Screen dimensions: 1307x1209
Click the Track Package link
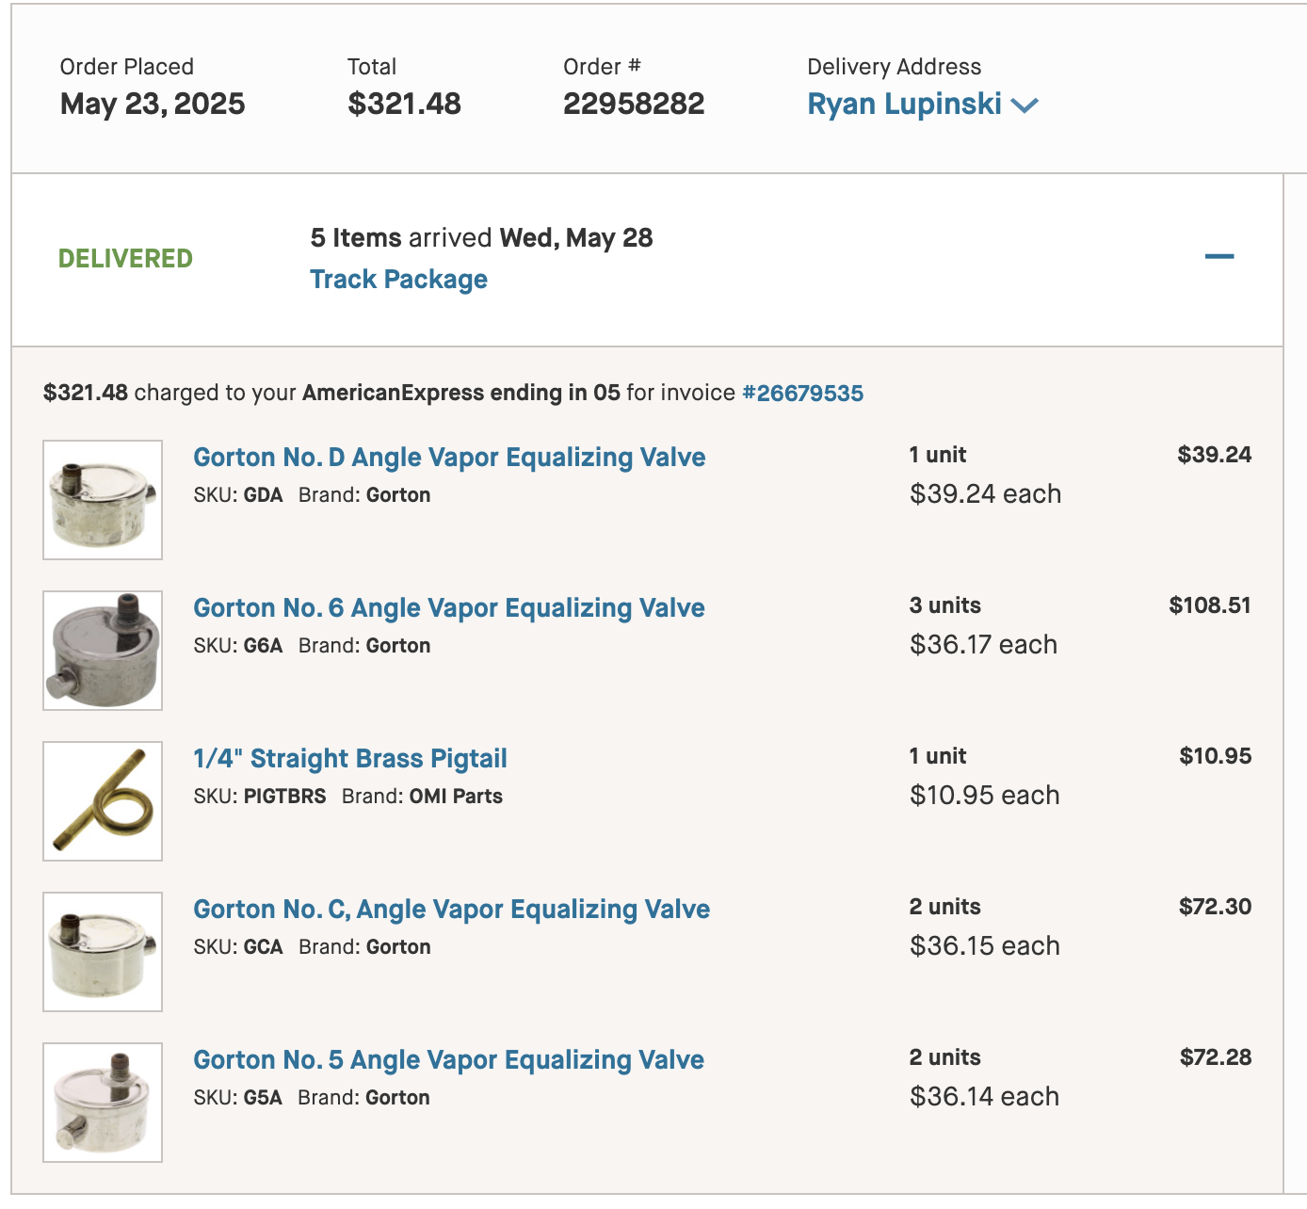pyautogui.click(x=398, y=279)
